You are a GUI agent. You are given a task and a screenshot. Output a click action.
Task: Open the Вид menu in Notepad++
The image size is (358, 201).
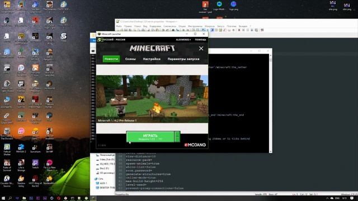click(145, 26)
